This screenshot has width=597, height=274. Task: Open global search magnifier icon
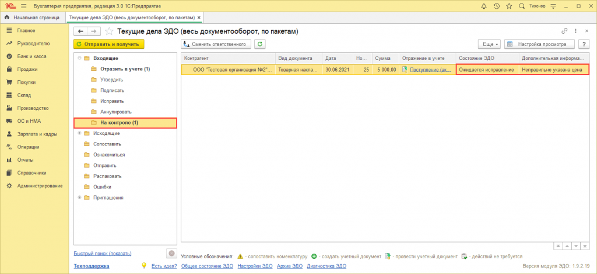click(x=522, y=6)
